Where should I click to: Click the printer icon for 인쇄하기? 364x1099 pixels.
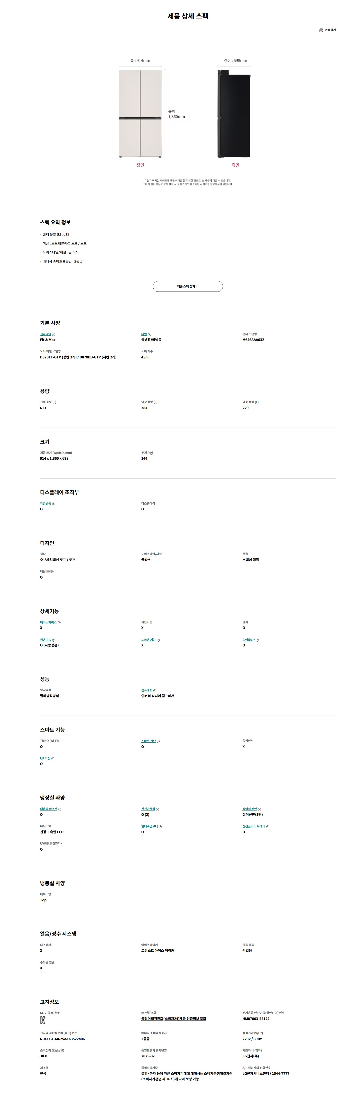[321, 30]
